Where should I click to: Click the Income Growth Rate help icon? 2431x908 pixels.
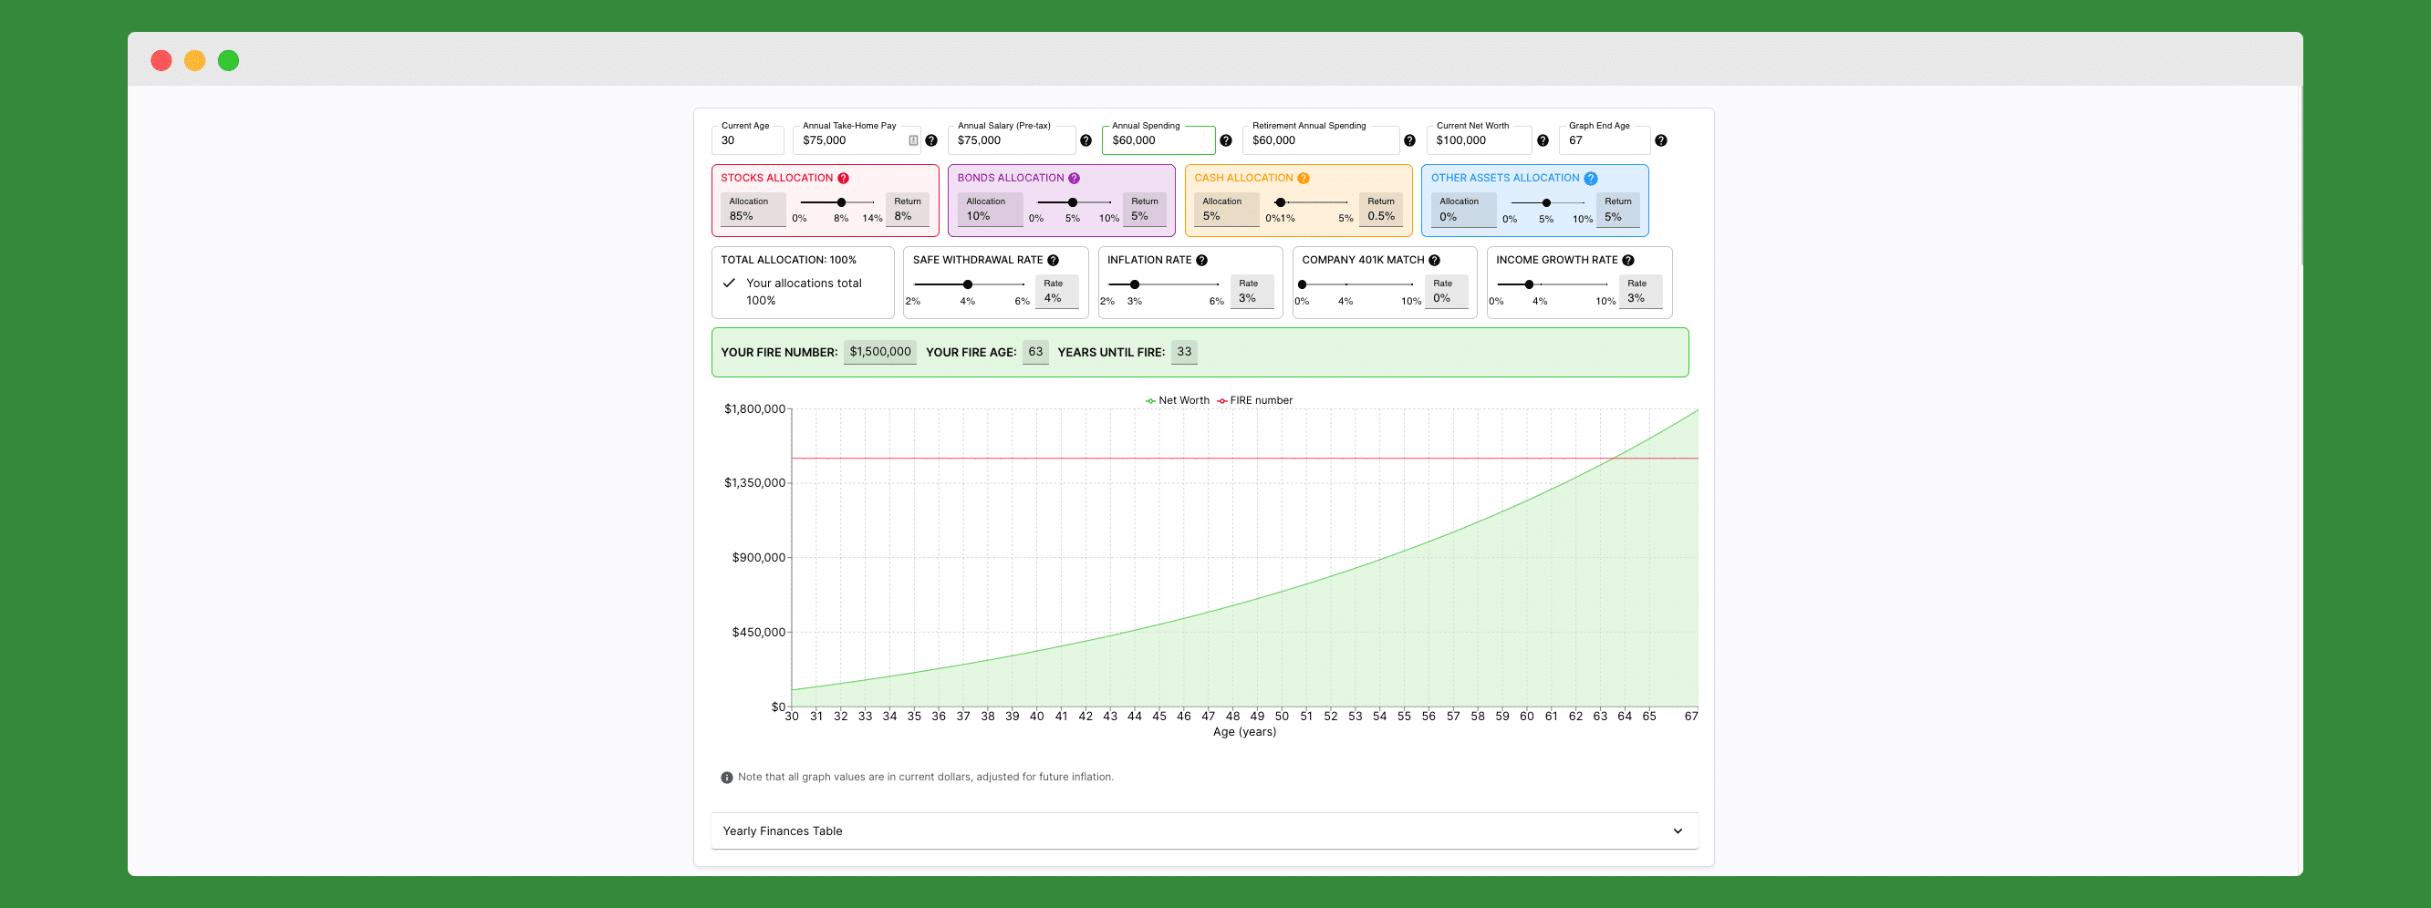(1628, 260)
